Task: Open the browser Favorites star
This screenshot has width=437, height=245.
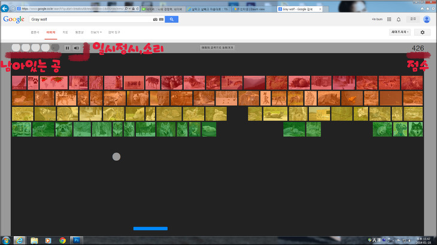Action: point(428,9)
